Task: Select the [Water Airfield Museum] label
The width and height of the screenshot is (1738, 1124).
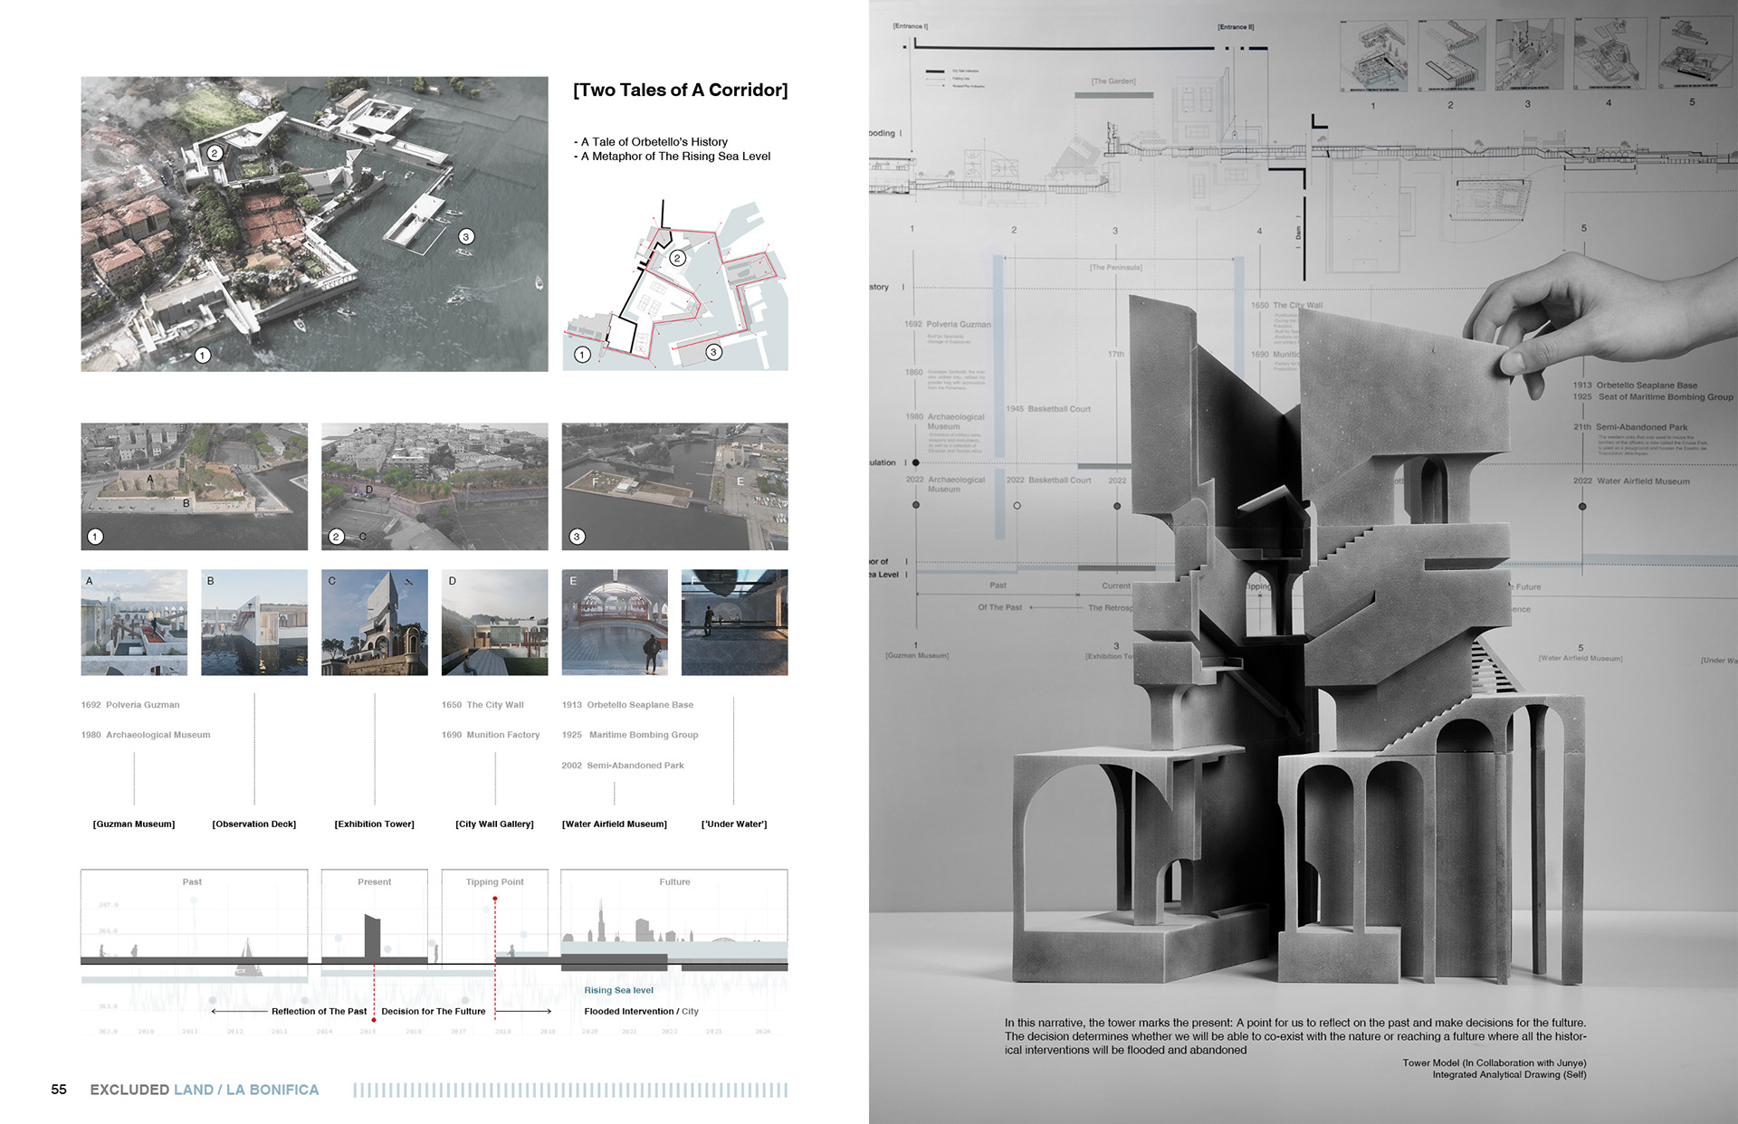Action: click(615, 824)
